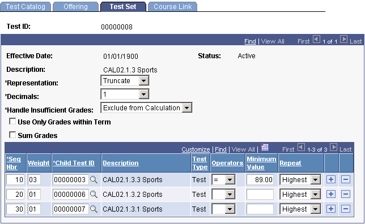Click the Seq Nbr field containing 20
The height and width of the screenshot is (224, 365).
click(15, 194)
